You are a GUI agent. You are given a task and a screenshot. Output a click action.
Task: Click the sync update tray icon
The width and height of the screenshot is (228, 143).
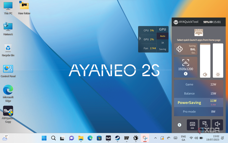coord(162,138)
